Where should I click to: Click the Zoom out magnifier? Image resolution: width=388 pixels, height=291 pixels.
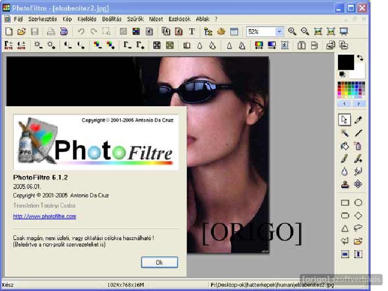(305, 32)
